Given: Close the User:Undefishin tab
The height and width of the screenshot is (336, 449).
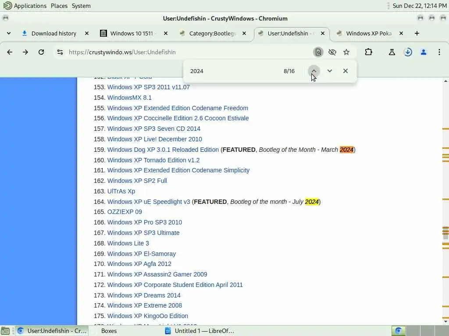Looking at the screenshot, I should 323,33.
